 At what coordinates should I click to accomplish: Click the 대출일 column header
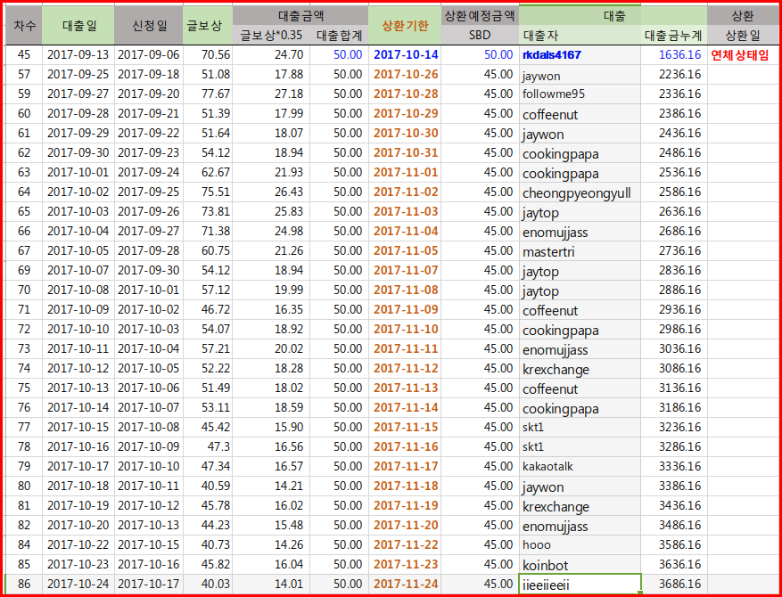pyautogui.click(x=78, y=26)
